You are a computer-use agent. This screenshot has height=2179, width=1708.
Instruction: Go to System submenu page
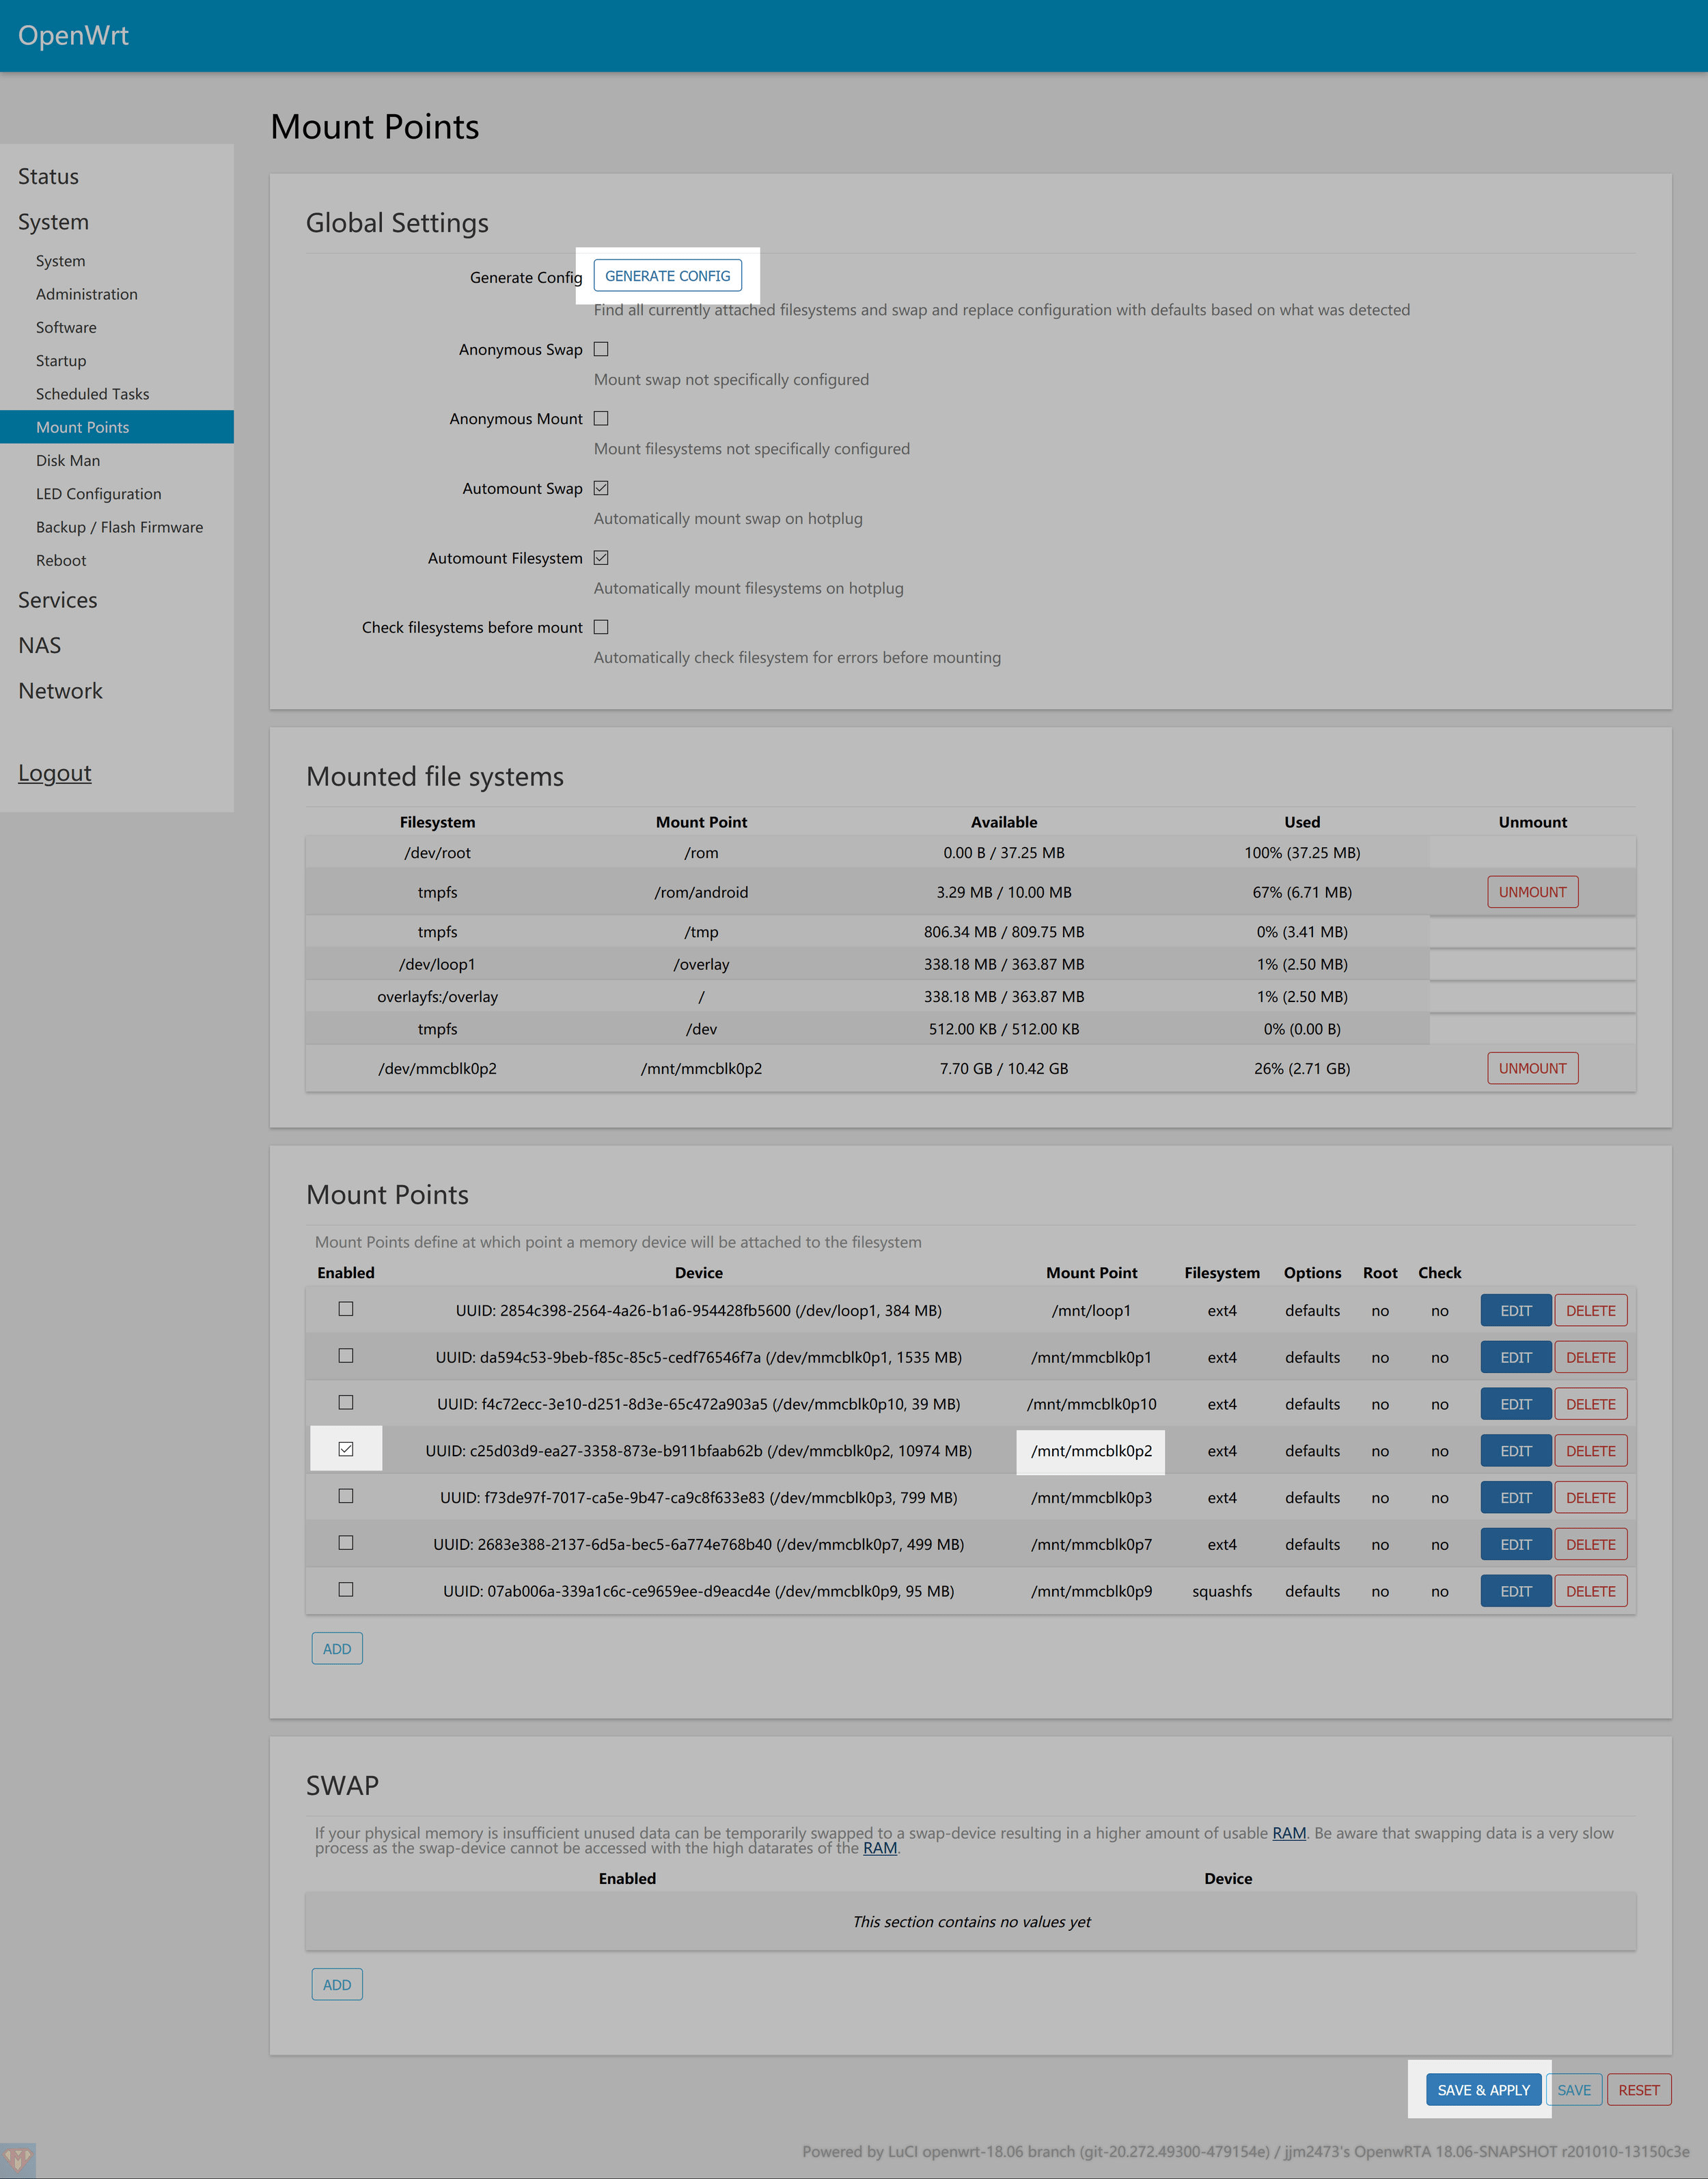[61, 261]
